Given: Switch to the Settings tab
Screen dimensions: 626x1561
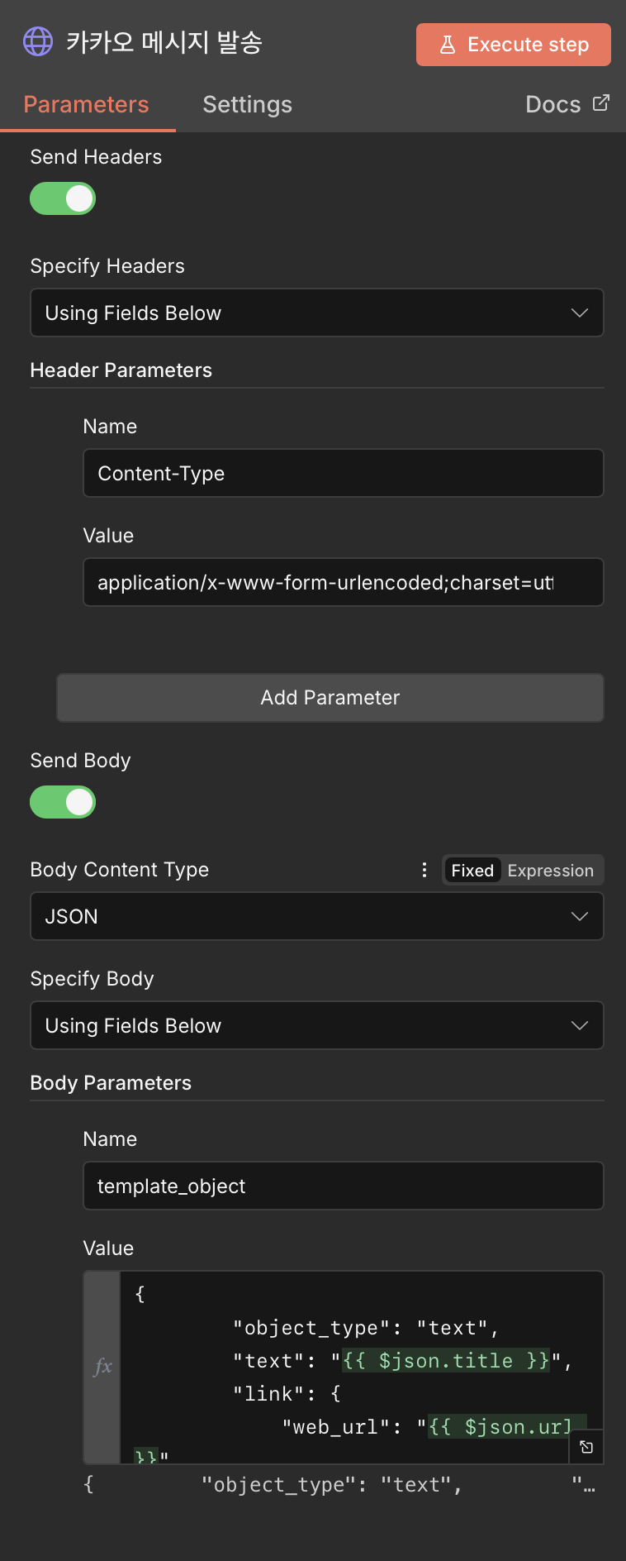Looking at the screenshot, I should pos(248,104).
